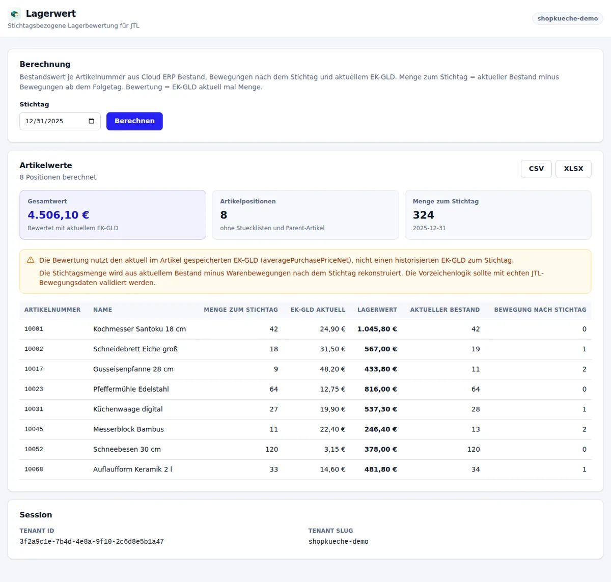The width and height of the screenshot is (611, 582).
Task: Click EK-GLD price 19,90 €
Action: click(x=332, y=409)
